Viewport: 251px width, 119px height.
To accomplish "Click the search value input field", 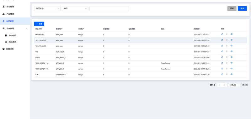I will 109,8.
